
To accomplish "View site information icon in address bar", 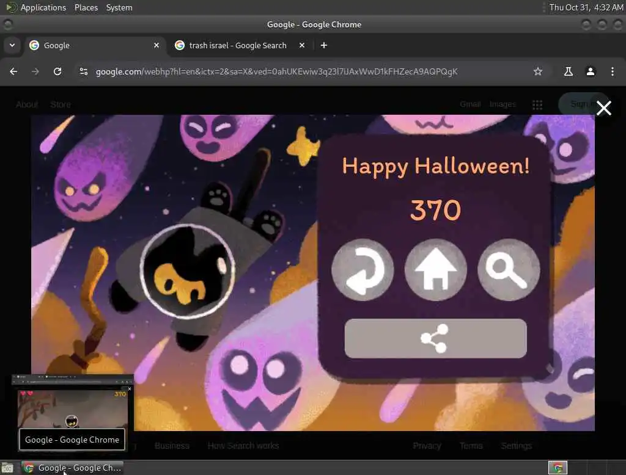I will 83,71.
